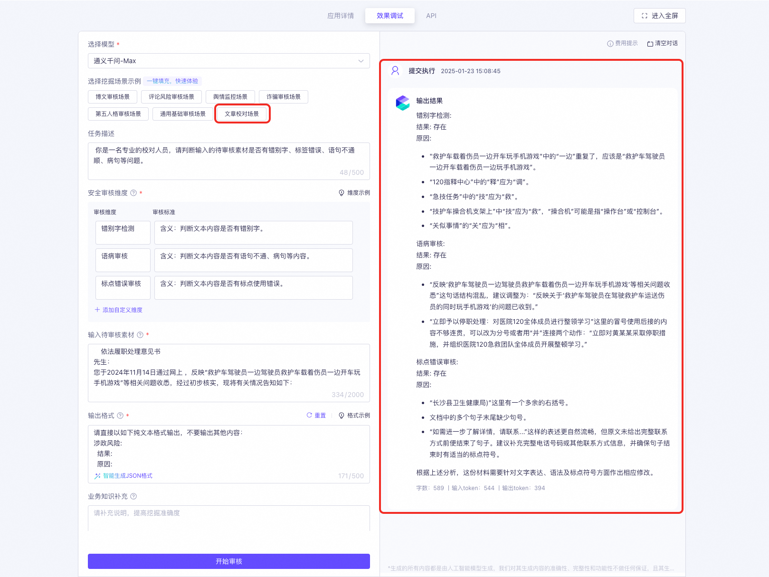Click into the 任务描述 text area
The height and width of the screenshot is (577, 769).
(229, 161)
